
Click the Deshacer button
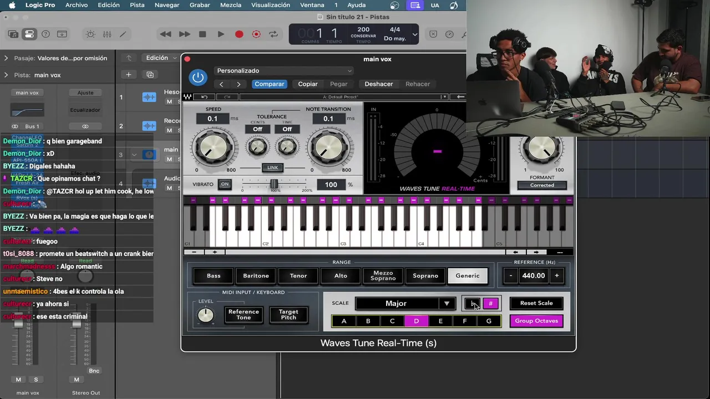[x=379, y=84]
